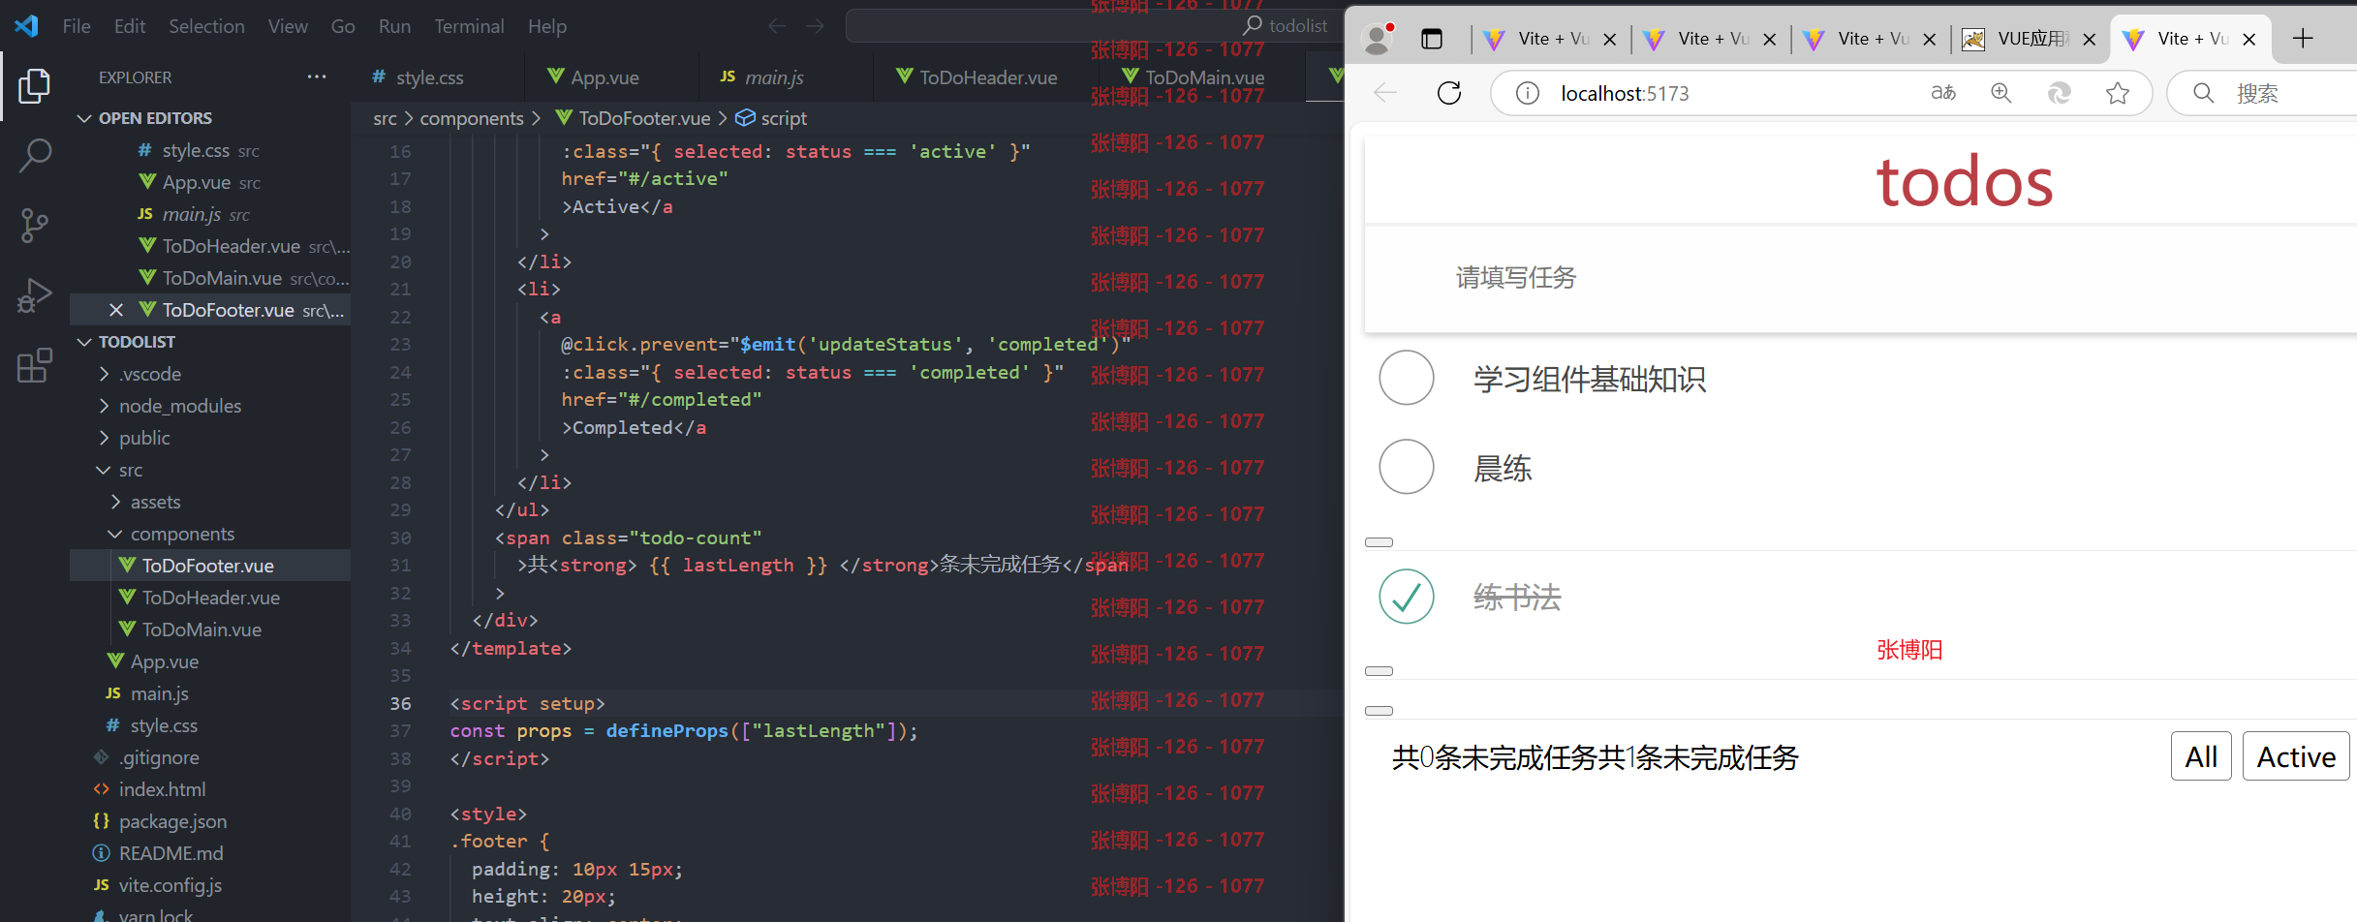Go forward in VS Code navigation
Screen dimensions: 2357x922
tap(816, 26)
